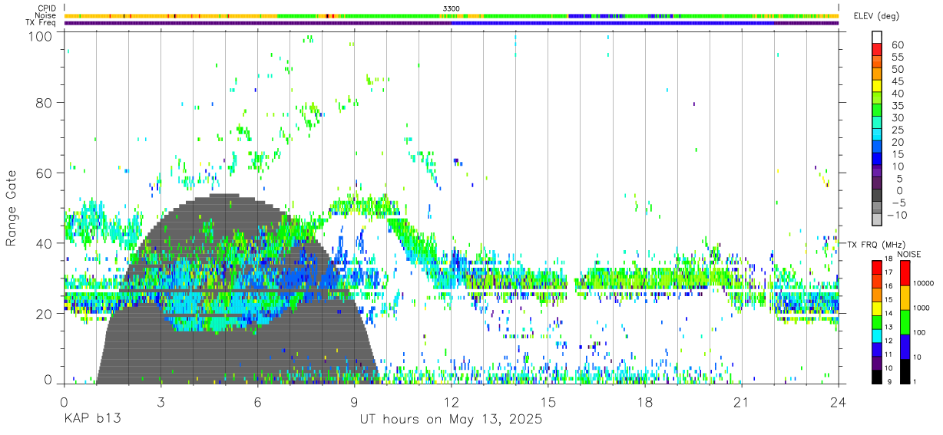Click 'UT hours on May 13, 2025' axis title

tap(452, 420)
